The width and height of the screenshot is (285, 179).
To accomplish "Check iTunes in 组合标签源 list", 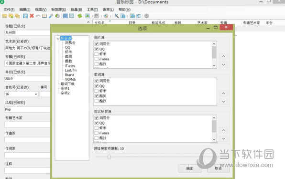I will click(x=97, y=133).
